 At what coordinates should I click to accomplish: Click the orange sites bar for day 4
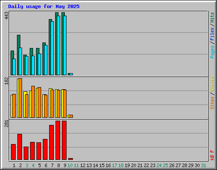(33, 102)
